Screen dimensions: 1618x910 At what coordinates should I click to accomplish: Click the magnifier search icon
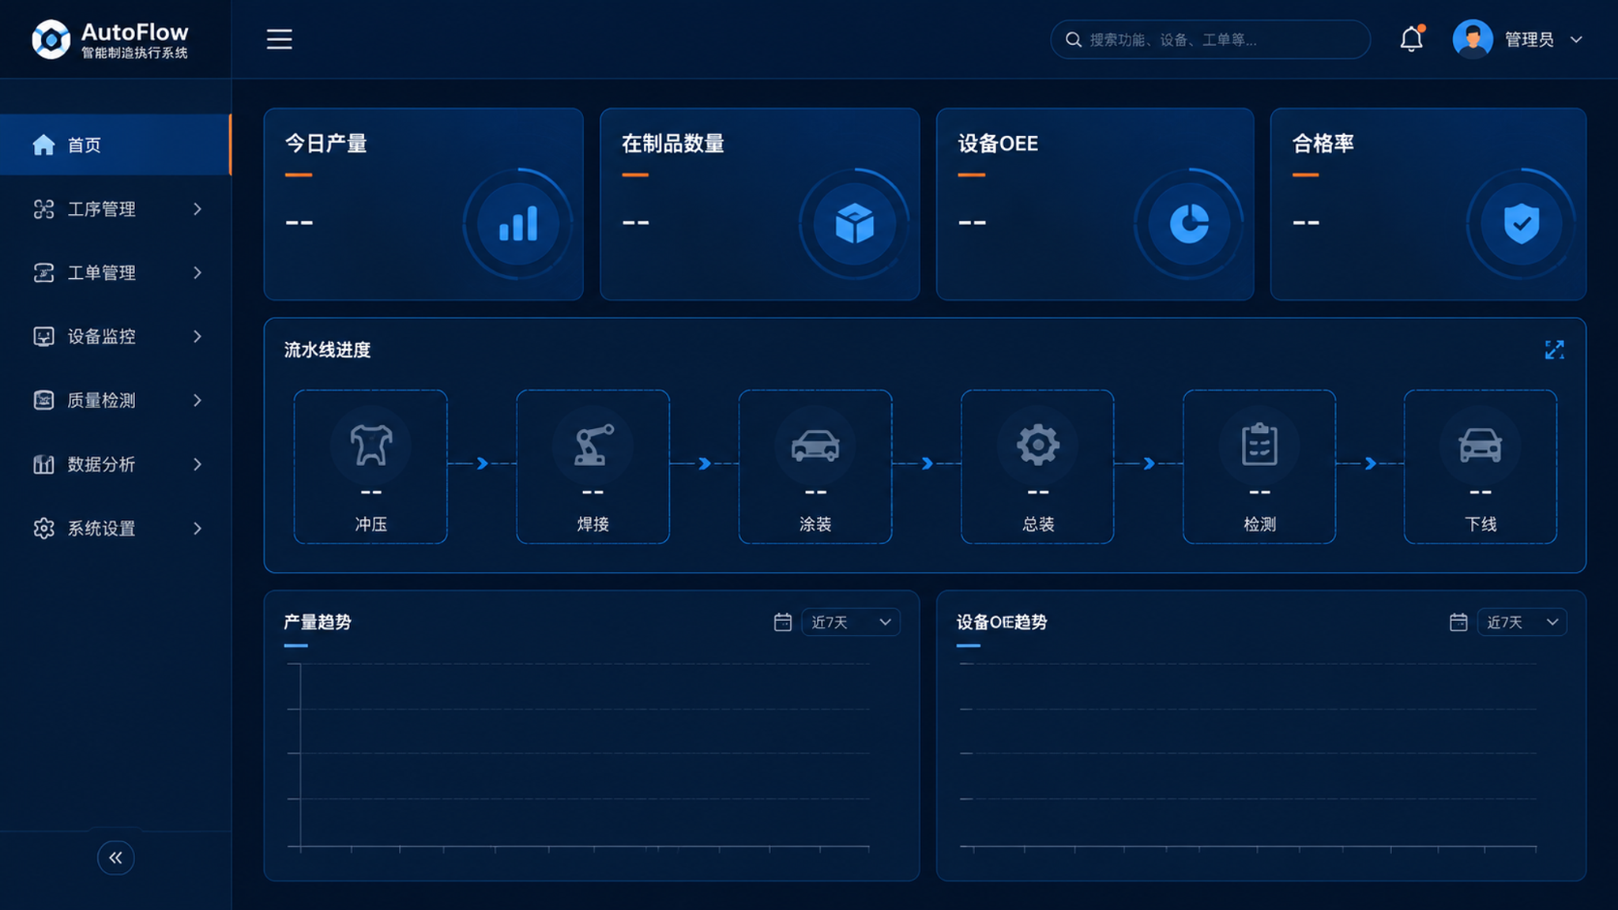(x=1073, y=39)
